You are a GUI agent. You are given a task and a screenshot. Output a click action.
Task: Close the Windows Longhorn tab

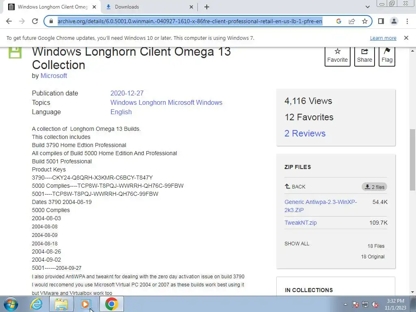[x=94, y=7]
